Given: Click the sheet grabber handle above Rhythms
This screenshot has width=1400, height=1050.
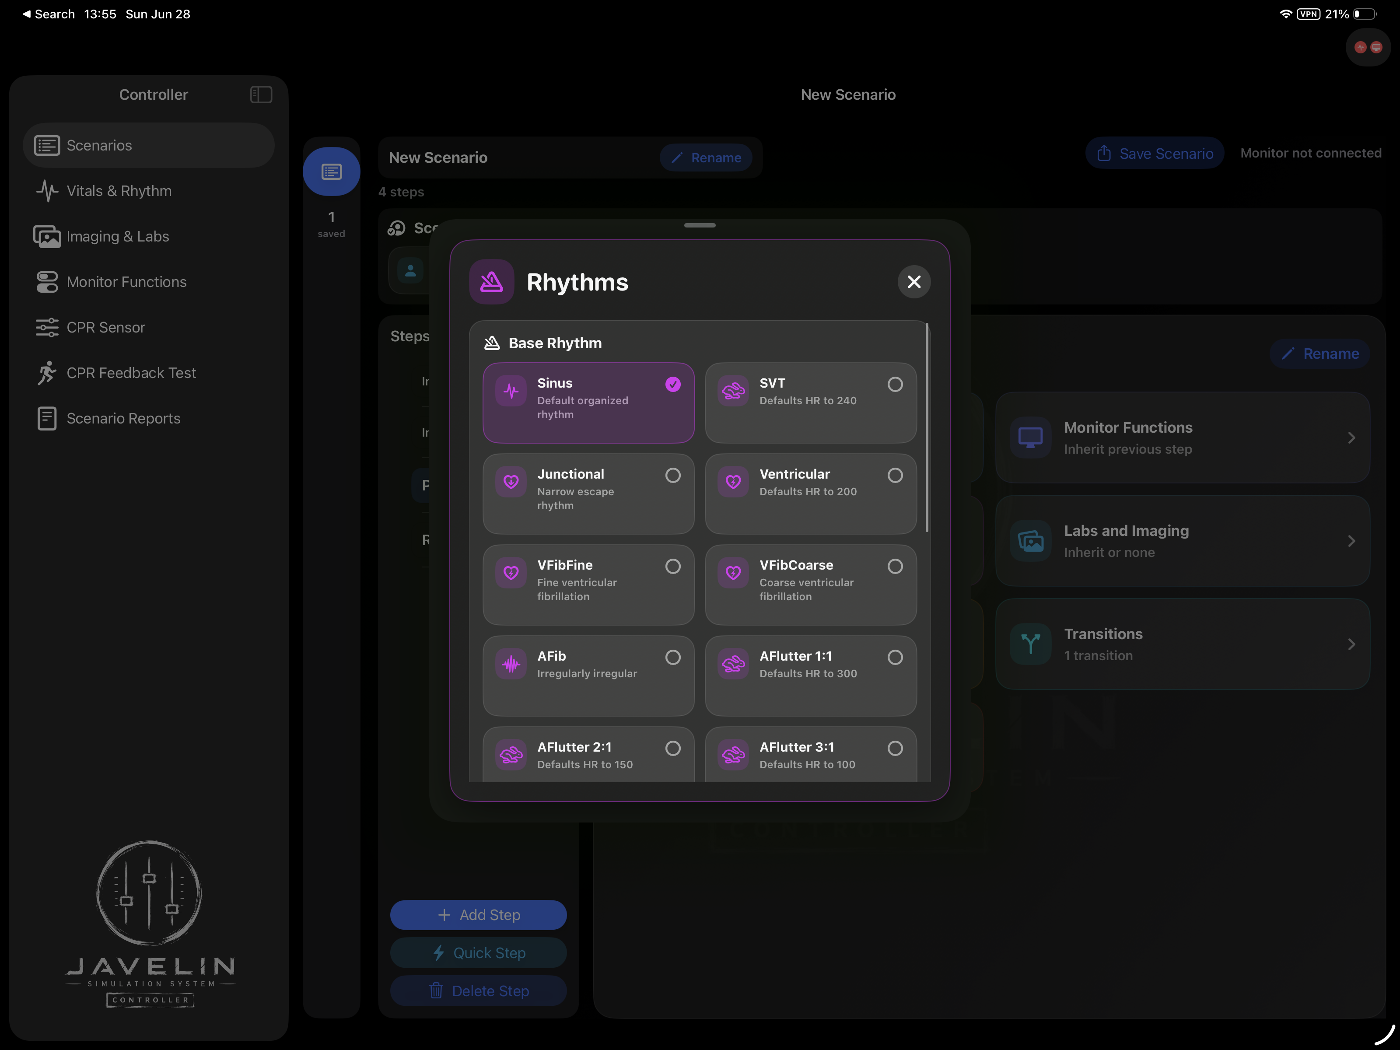Looking at the screenshot, I should pos(700,225).
